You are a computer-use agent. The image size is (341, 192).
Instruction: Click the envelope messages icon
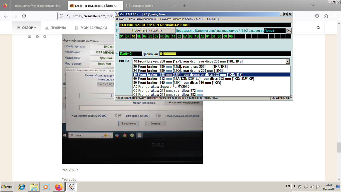(x=29, y=37)
